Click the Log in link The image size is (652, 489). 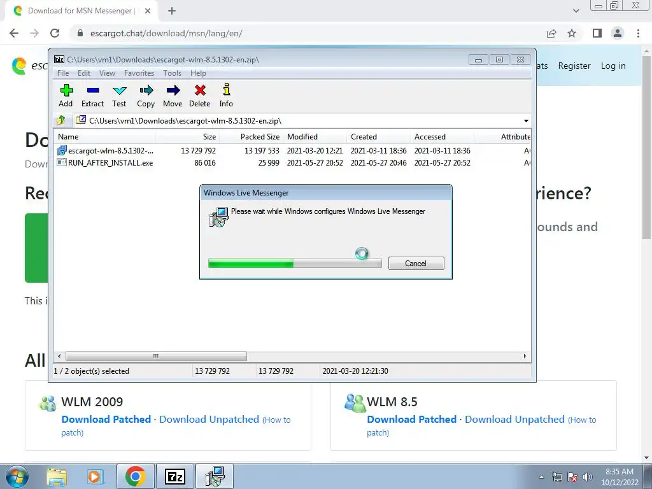tap(613, 66)
